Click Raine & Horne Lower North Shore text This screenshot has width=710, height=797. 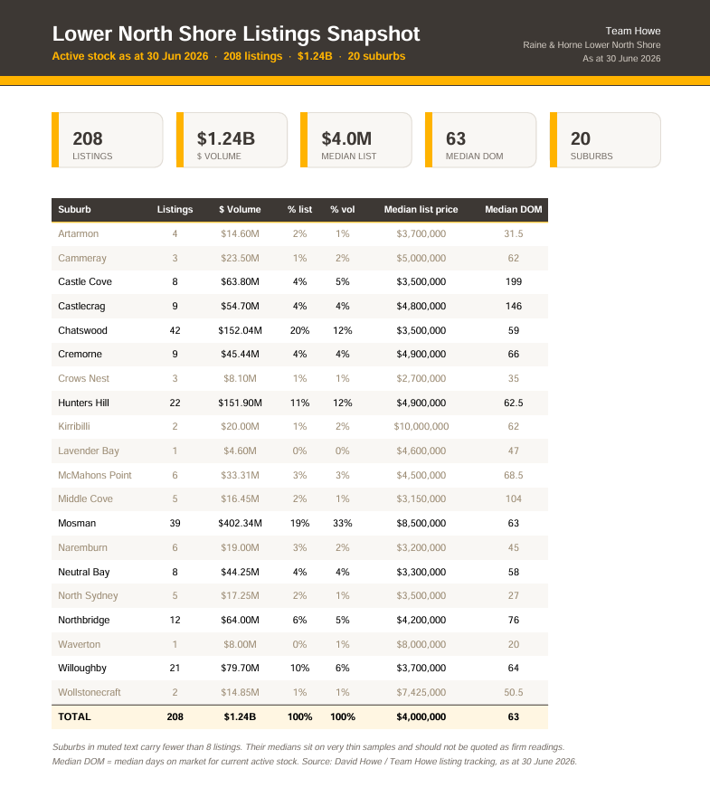pyautogui.click(x=592, y=44)
